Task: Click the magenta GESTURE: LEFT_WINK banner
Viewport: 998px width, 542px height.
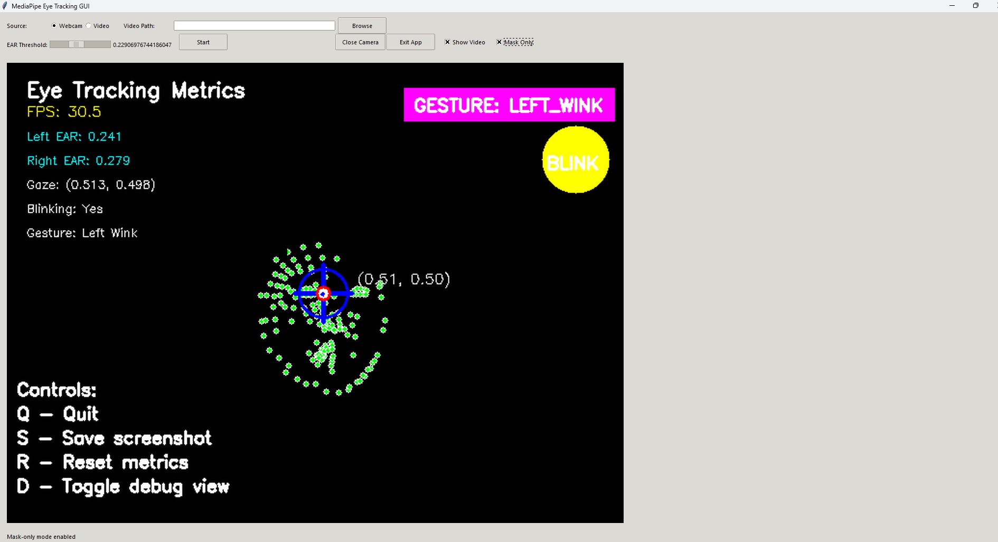Action: point(509,105)
